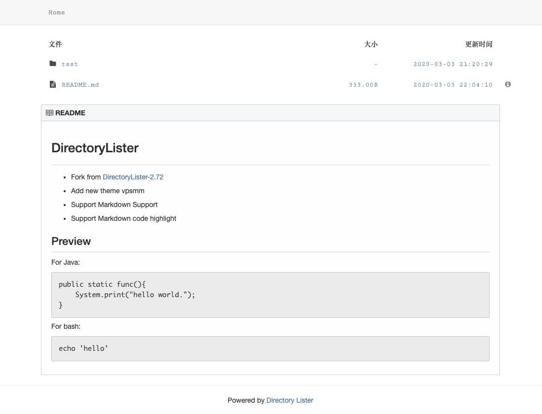Click the 333.00B file size

[363, 85]
